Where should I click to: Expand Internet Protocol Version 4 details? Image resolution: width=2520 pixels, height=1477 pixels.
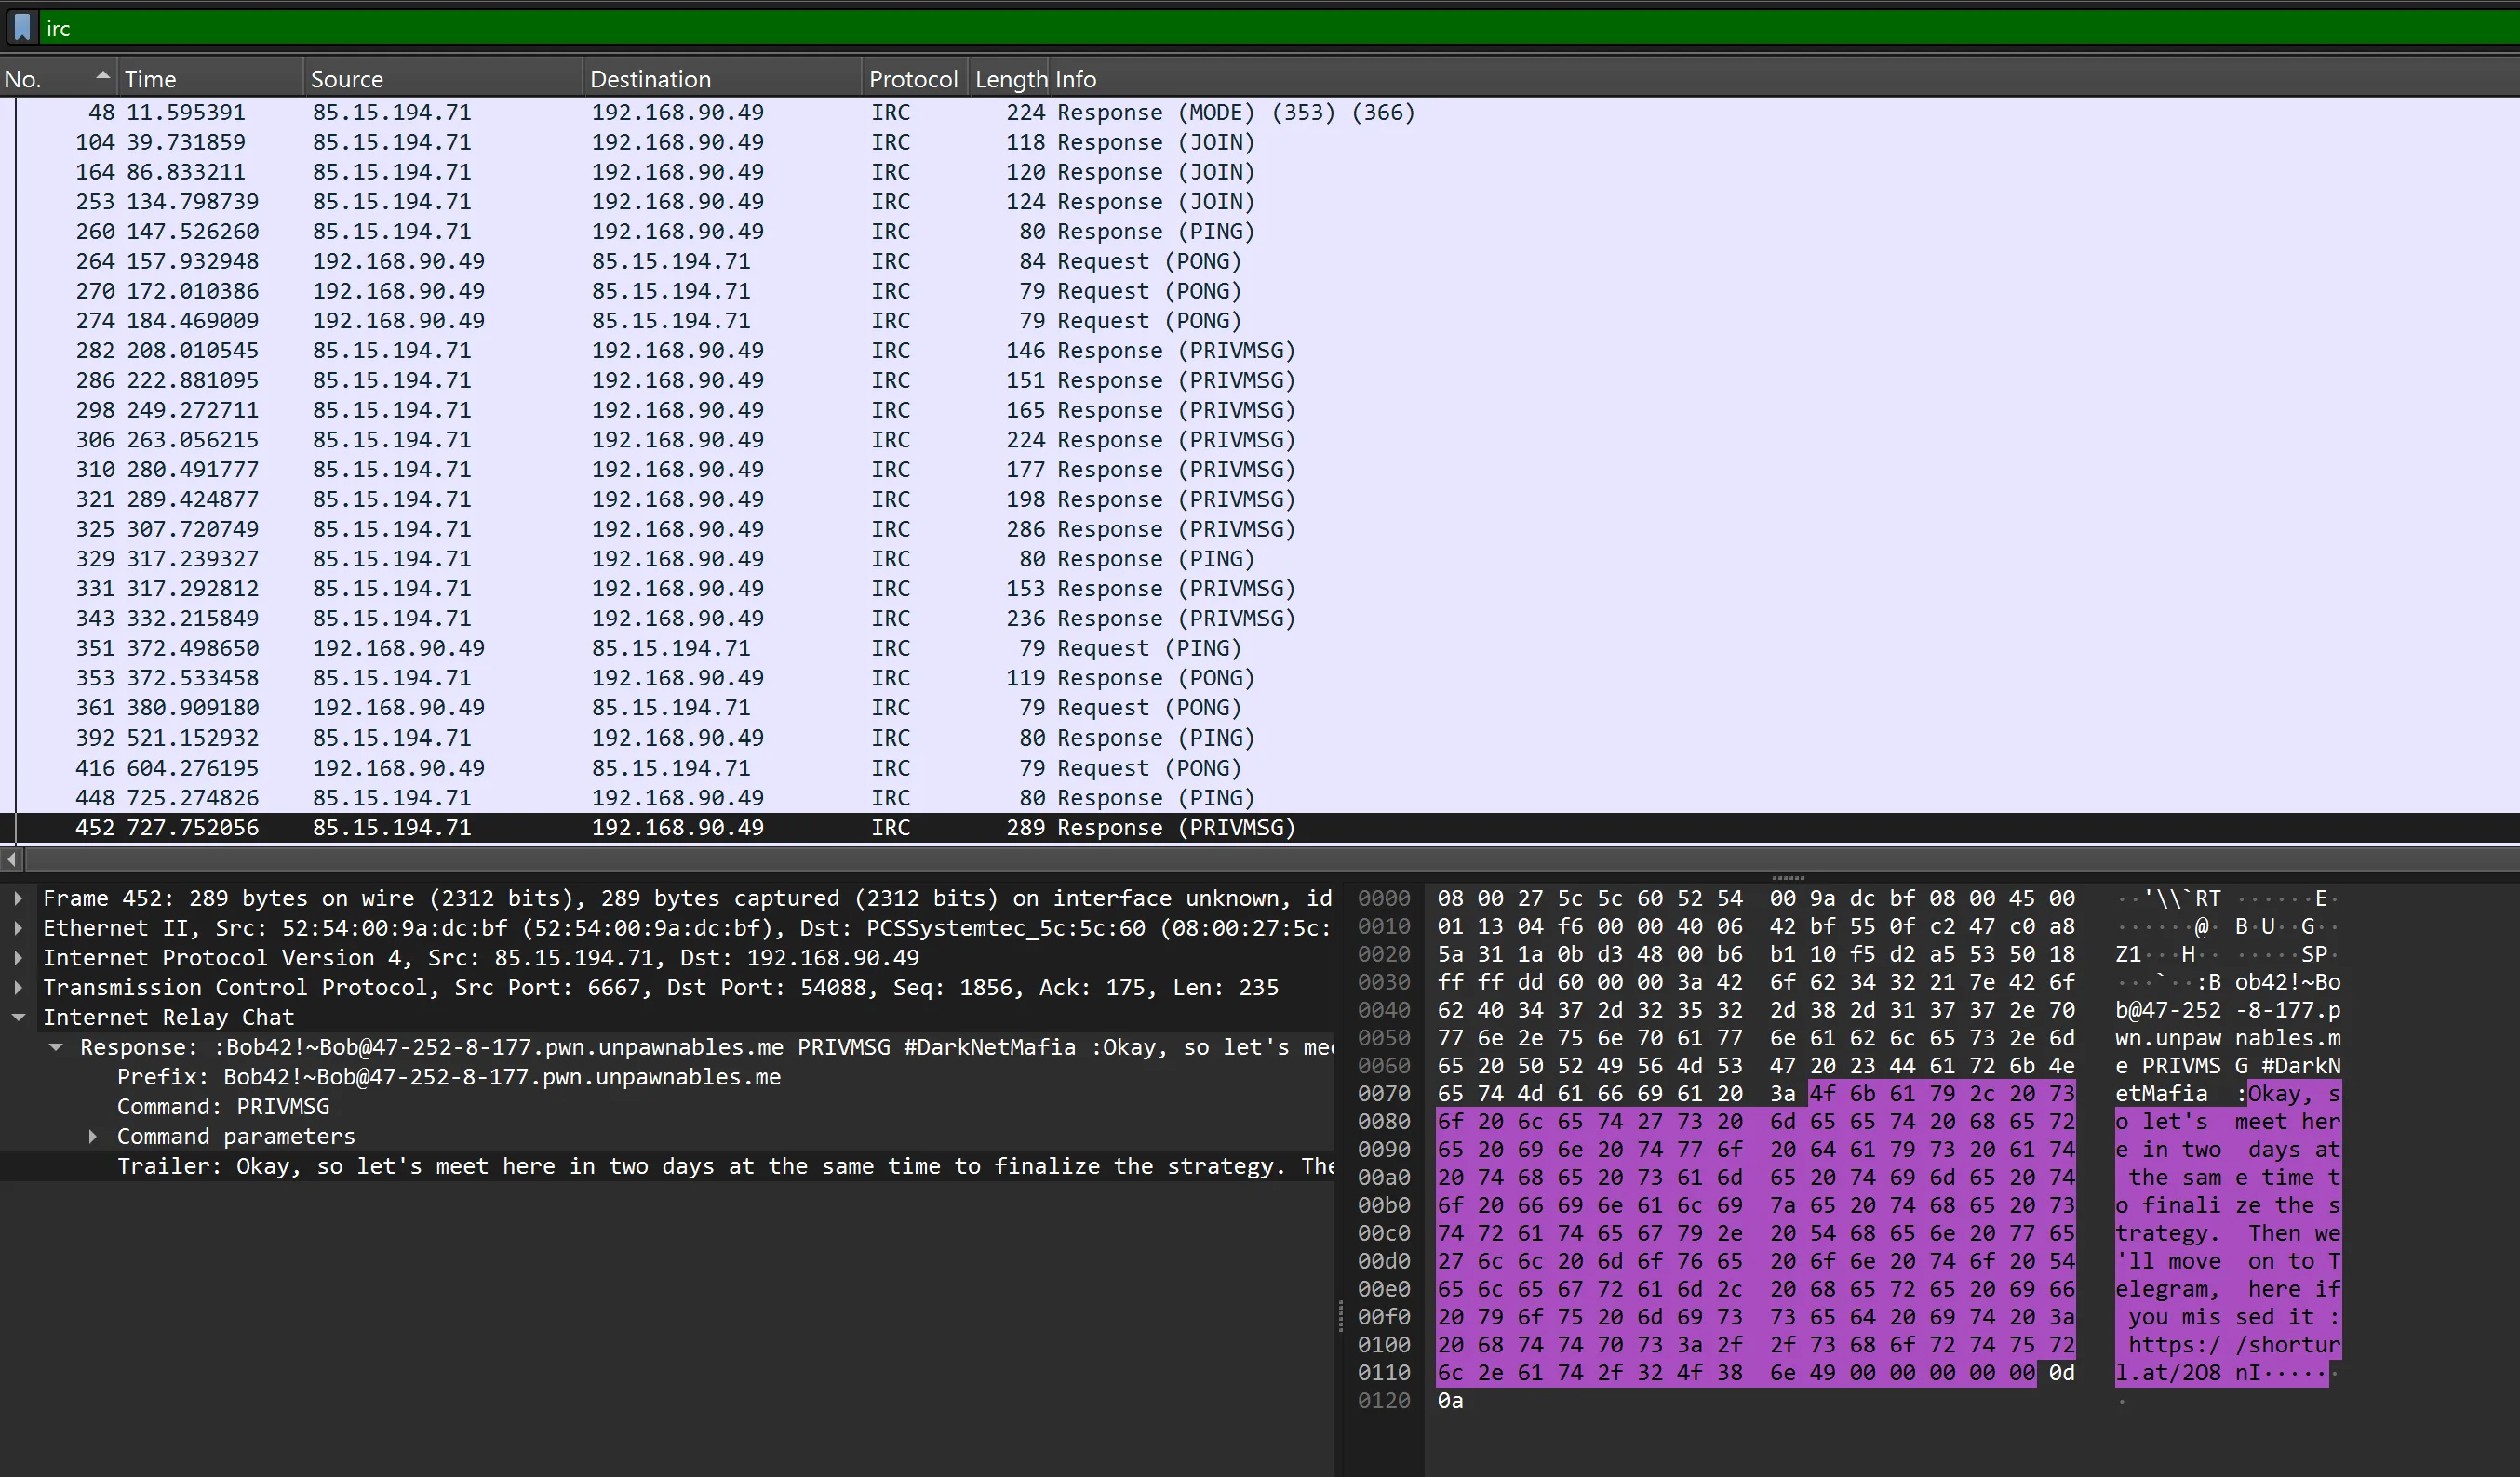pos(19,957)
